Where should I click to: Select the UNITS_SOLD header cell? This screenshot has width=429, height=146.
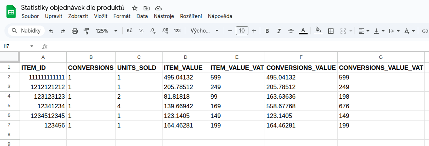point(139,68)
